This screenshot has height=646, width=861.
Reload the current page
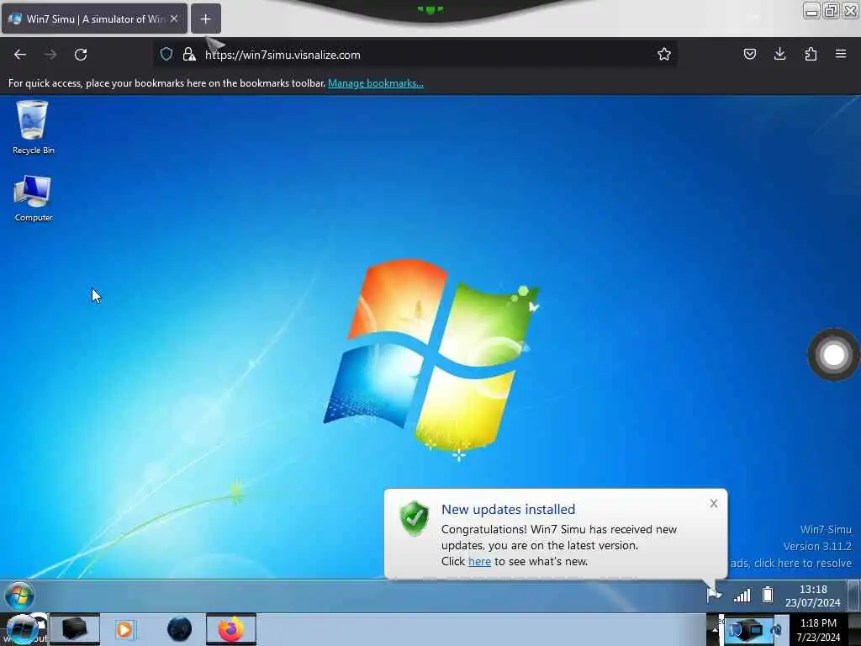81,55
